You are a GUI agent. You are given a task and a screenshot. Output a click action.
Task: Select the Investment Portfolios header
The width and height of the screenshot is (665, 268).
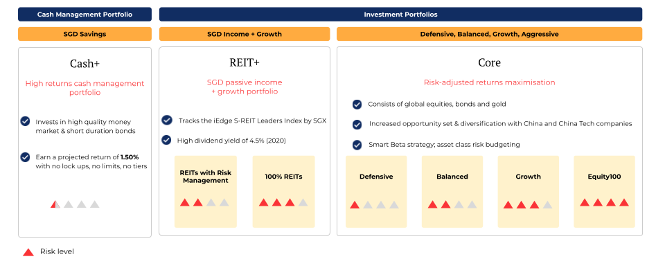coord(400,15)
